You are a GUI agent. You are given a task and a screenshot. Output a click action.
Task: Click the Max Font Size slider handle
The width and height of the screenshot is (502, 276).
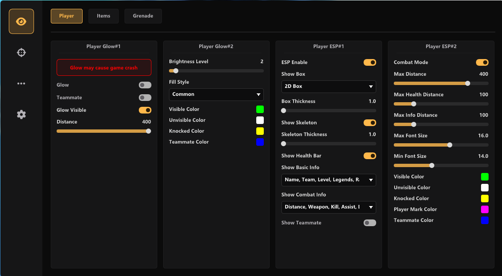[x=450, y=145]
